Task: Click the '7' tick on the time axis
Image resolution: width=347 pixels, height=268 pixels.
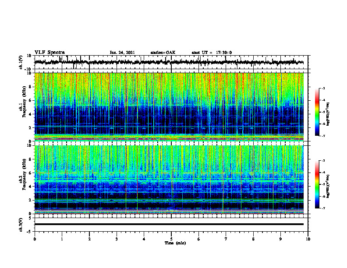Action: click(x=226, y=239)
